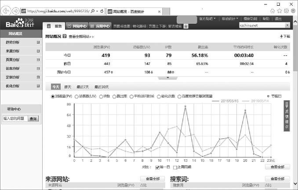The height and width of the screenshot is (190, 298).
Task: Click the star icon after 实时访客
Action: click(186, 26)
